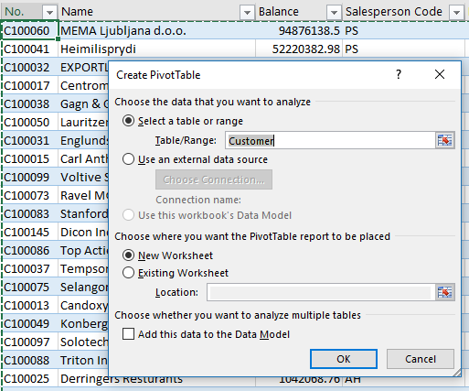
Task: Close the Create PivotTable dialog
Action: [440, 74]
